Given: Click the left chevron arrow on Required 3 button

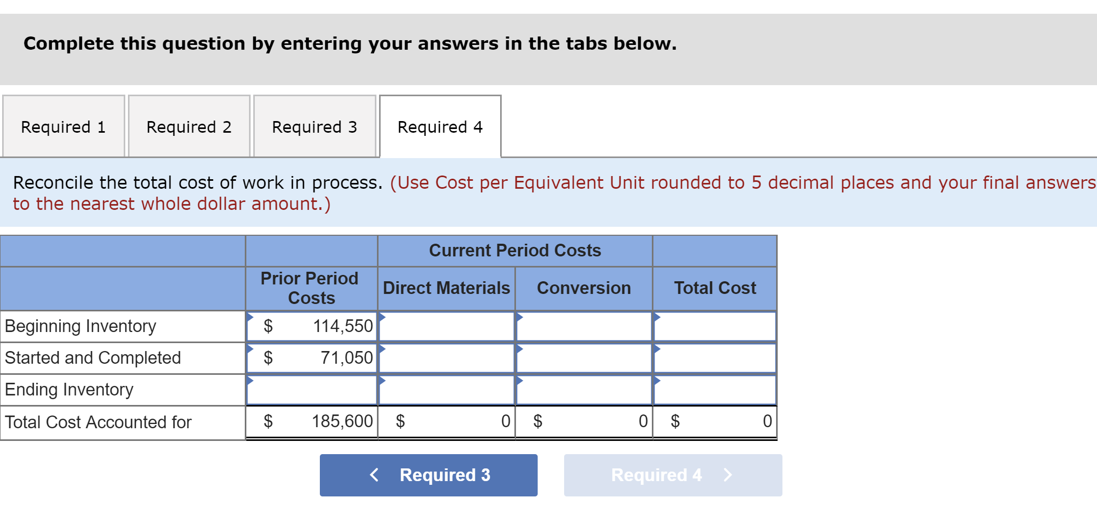Looking at the screenshot, I should (375, 474).
